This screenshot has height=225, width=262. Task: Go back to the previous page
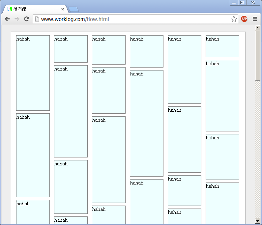click(7, 19)
